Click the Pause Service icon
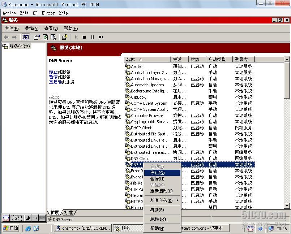 [93, 37]
